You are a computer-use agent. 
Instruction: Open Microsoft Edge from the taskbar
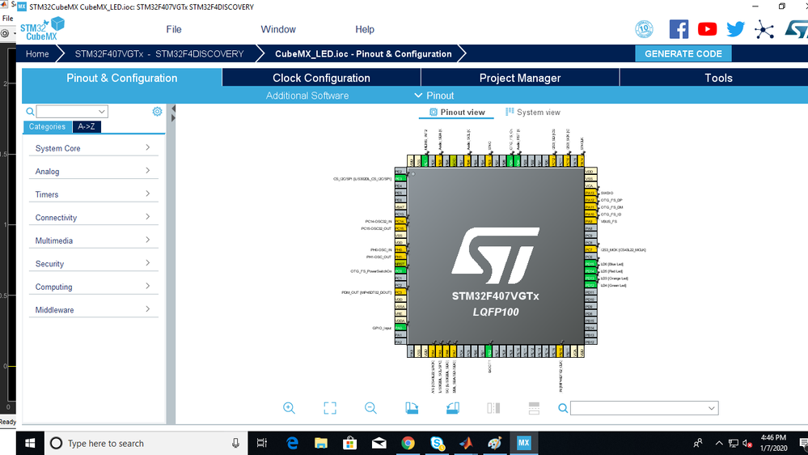click(x=292, y=443)
